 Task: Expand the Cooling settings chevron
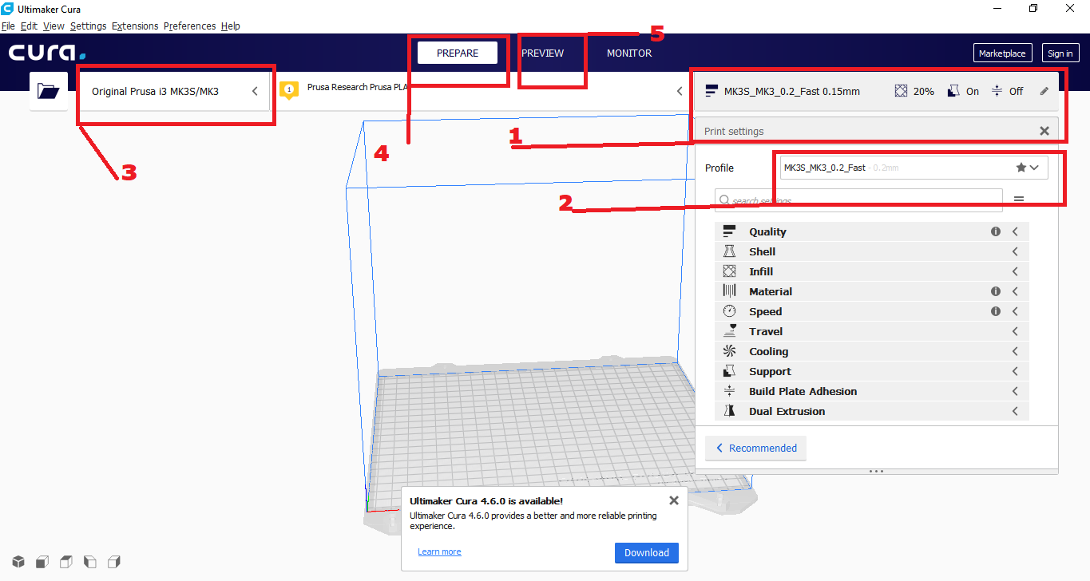click(1015, 351)
